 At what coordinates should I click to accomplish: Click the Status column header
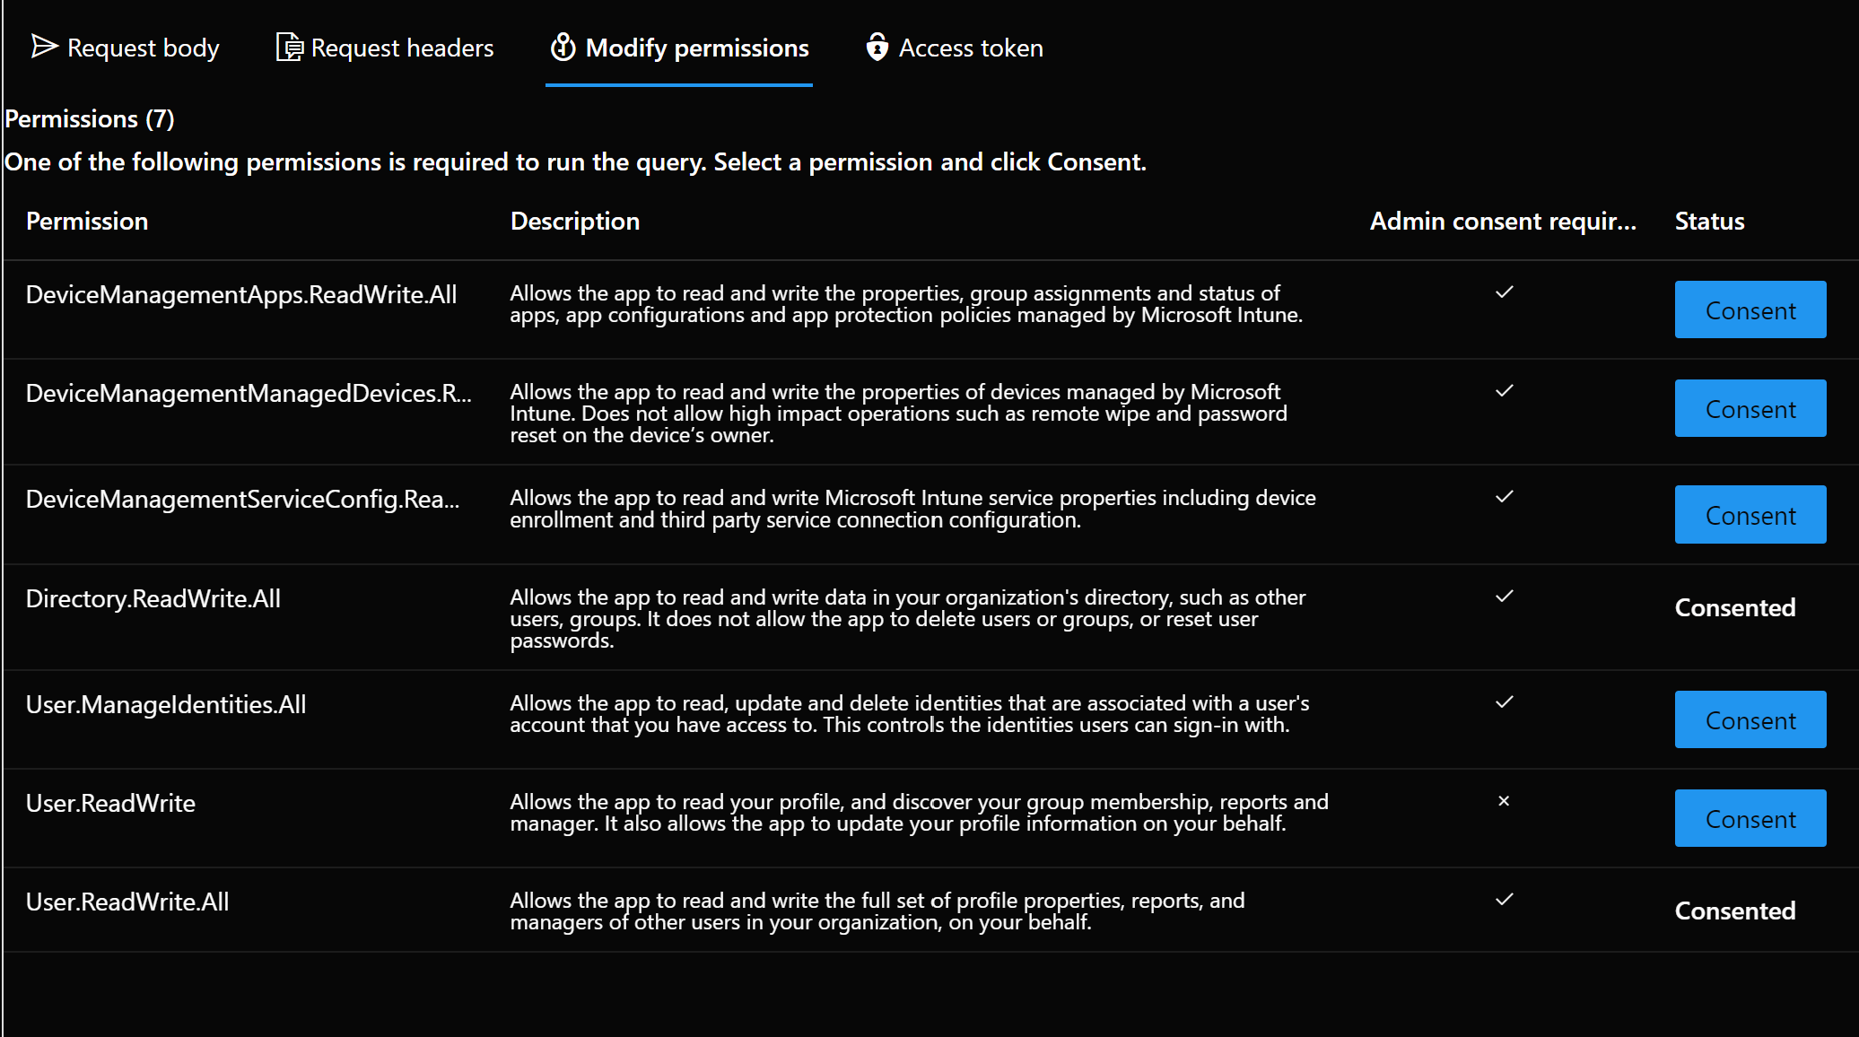pos(1708,221)
